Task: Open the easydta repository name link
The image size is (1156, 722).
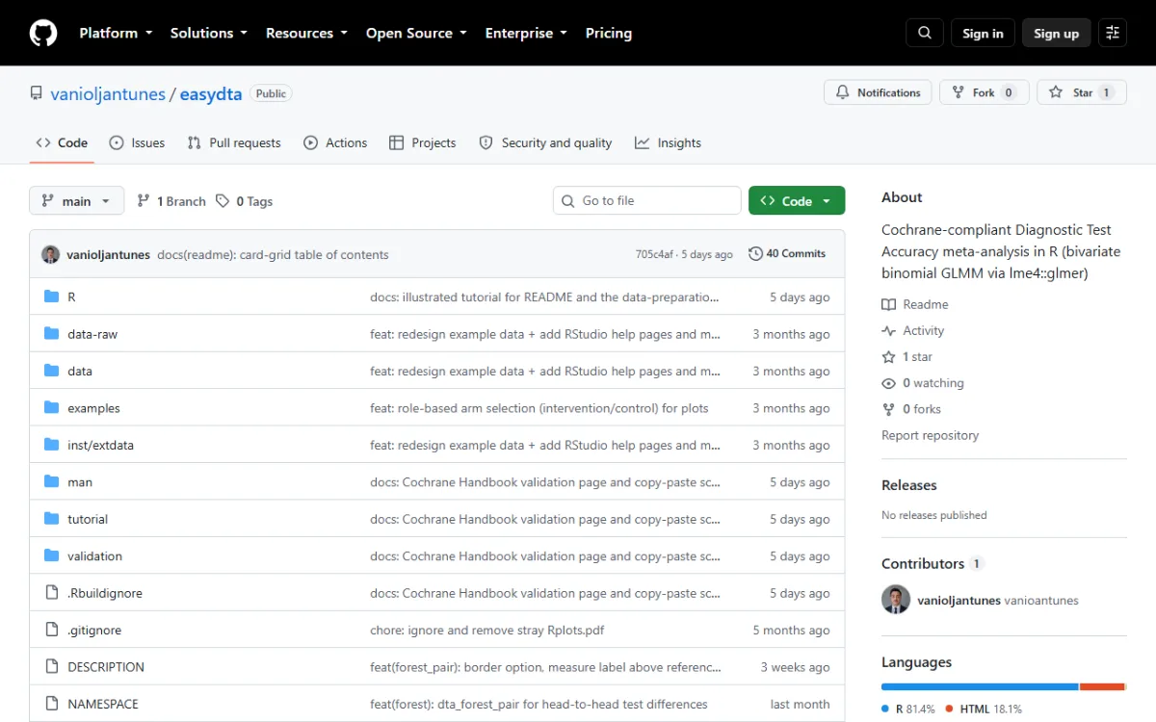Action: pyautogui.click(x=210, y=93)
